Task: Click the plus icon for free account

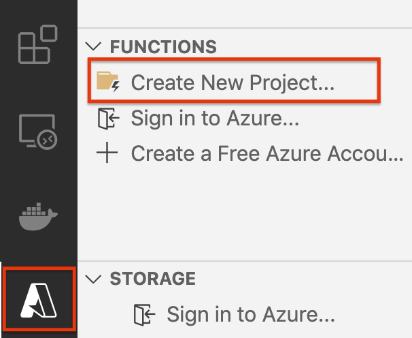Action: pos(107,153)
